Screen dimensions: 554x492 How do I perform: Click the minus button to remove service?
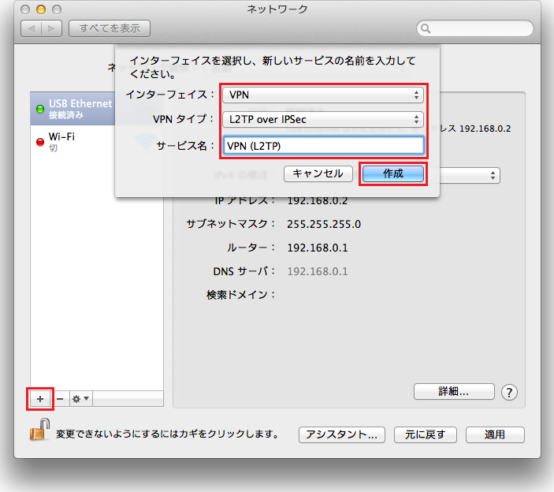[60, 399]
